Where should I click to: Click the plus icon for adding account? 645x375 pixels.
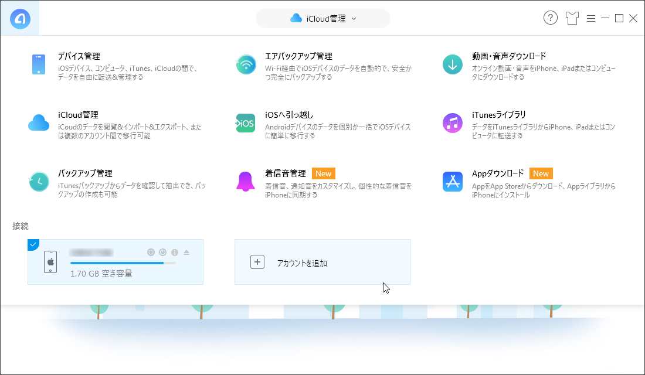coord(257,262)
